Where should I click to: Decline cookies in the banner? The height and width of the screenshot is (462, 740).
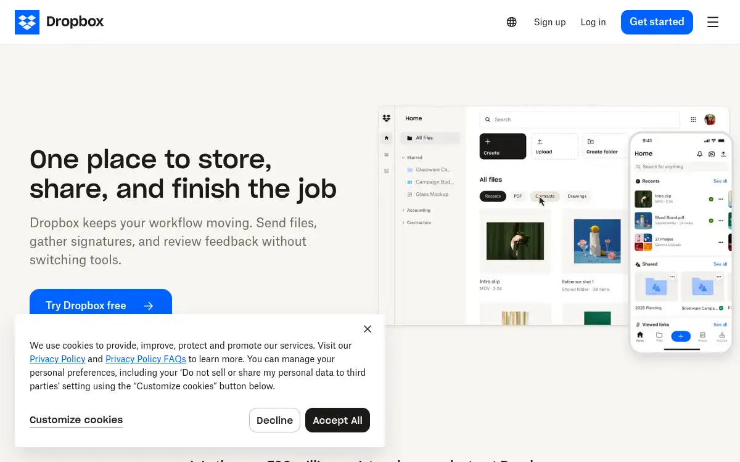click(274, 420)
